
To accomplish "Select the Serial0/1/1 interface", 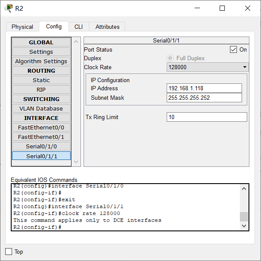I will pos(41,156).
